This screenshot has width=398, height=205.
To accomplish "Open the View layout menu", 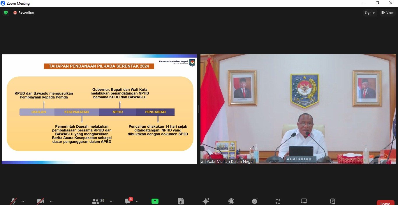I will pyautogui.click(x=388, y=13).
